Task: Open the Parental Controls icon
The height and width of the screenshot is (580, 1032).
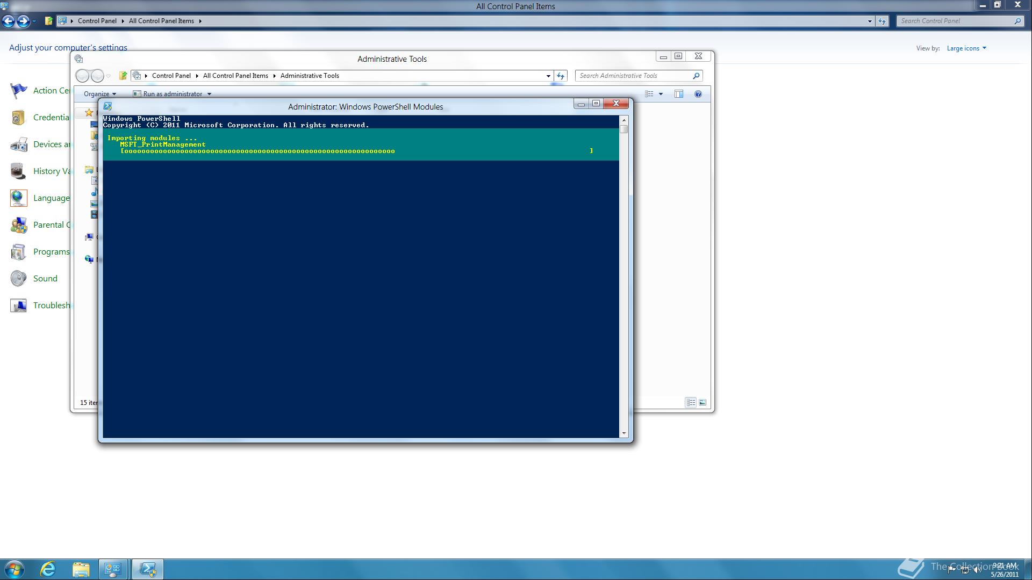Action: (x=18, y=225)
